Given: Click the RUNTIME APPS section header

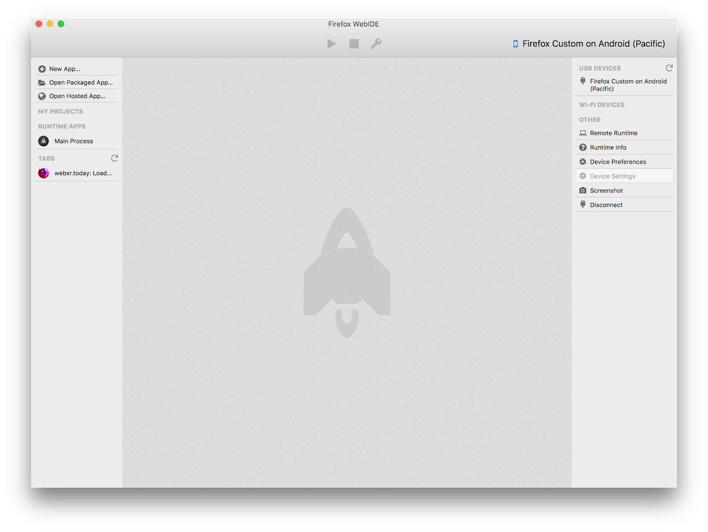Looking at the screenshot, I should pos(62,126).
